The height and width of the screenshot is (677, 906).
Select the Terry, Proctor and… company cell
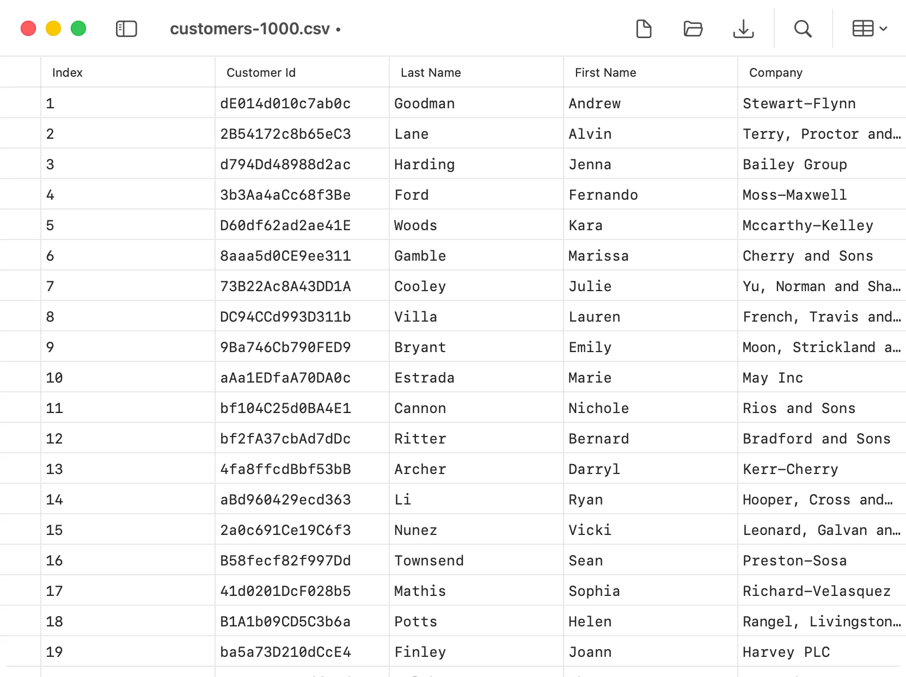tap(822, 133)
